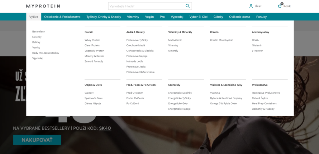Open Oblečenie & Príslušenstvo menu
Viewport: 319px width, 154px height.
tap(62, 17)
